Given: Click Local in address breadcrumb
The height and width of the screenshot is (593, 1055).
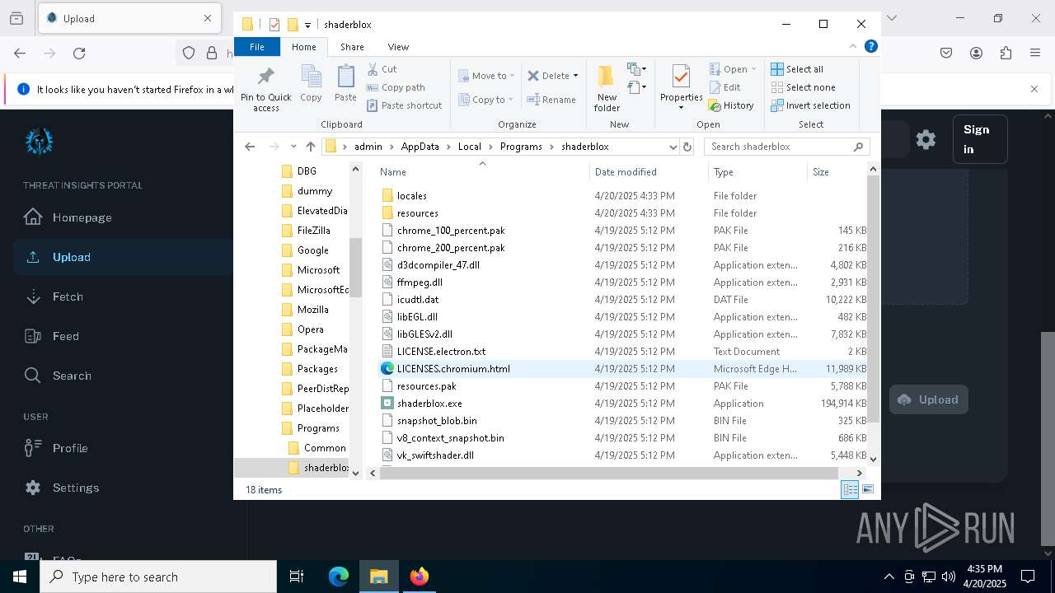Looking at the screenshot, I should coord(469,147).
